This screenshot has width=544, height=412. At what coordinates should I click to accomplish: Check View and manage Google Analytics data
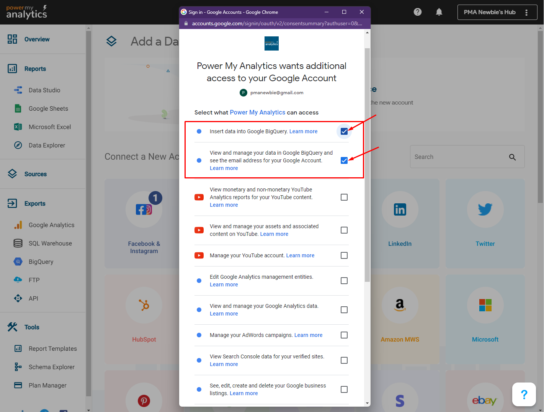(344, 310)
